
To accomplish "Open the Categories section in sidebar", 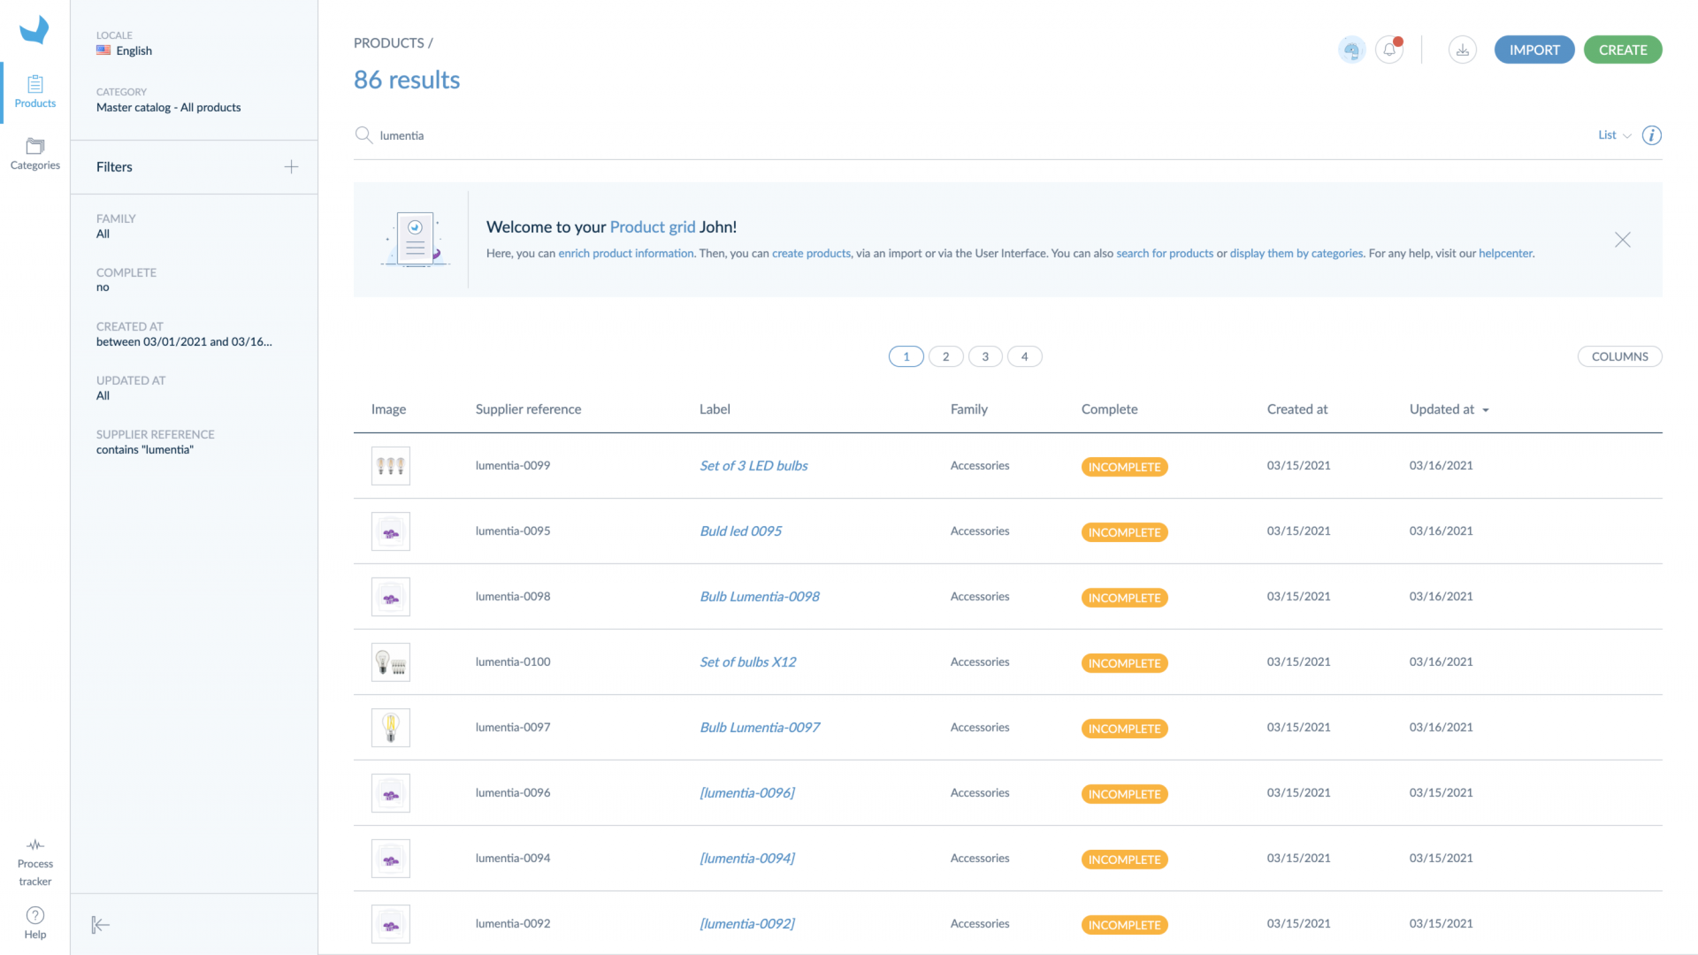I will pyautogui.click(x=35, y=154).
